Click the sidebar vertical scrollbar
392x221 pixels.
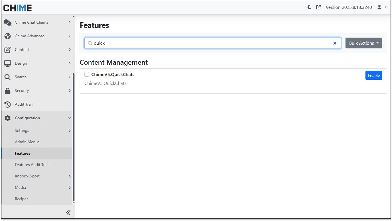coord(74,137)
